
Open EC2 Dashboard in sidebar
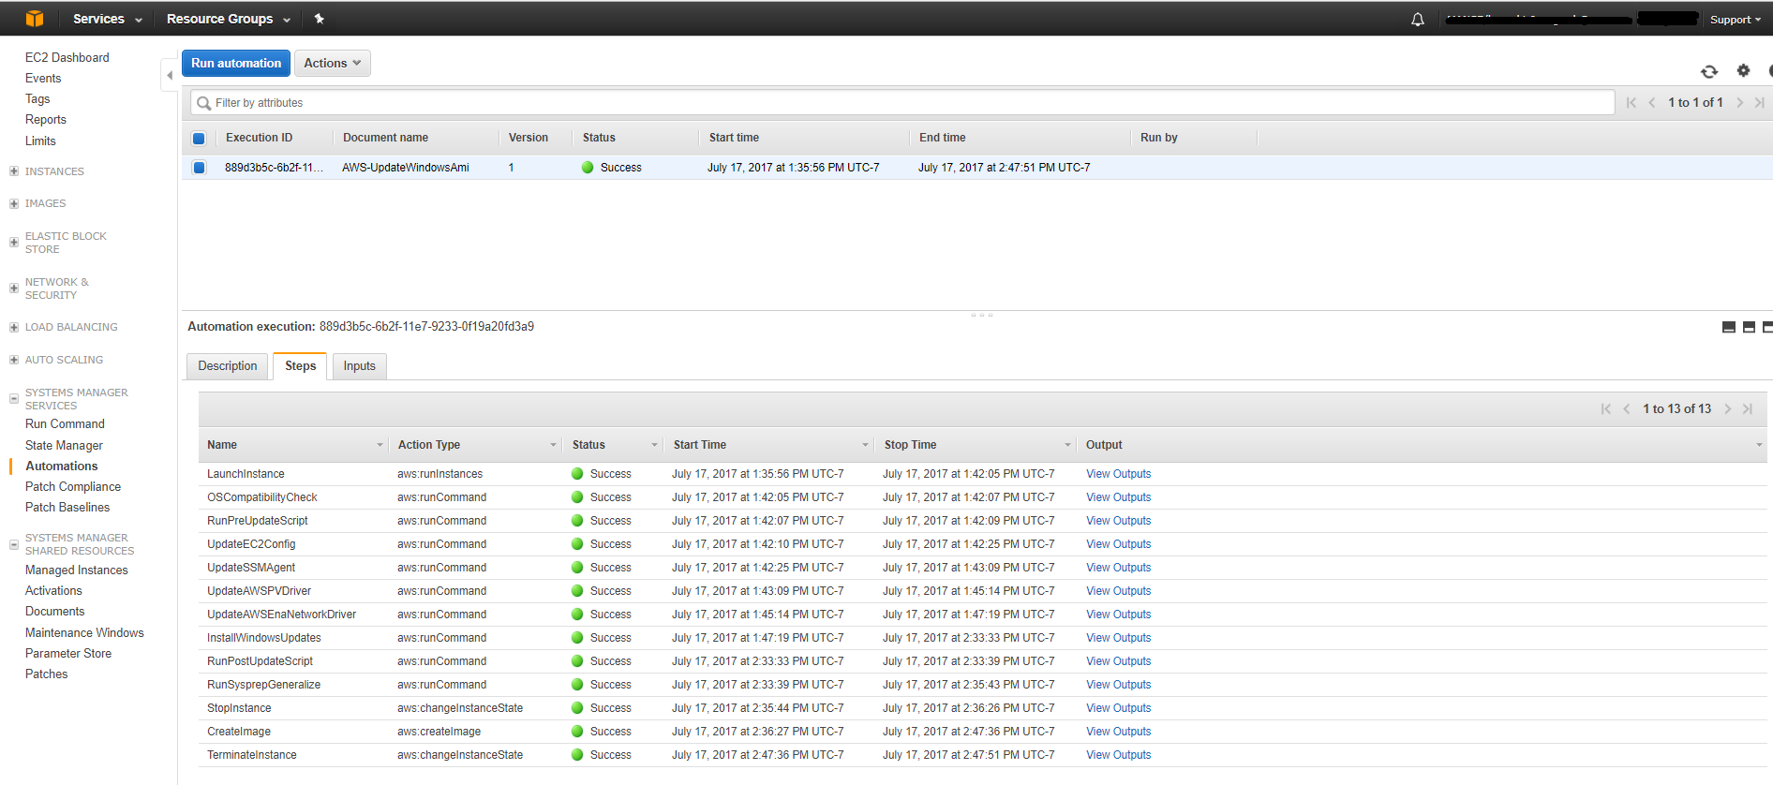click(x=67, y=57)
